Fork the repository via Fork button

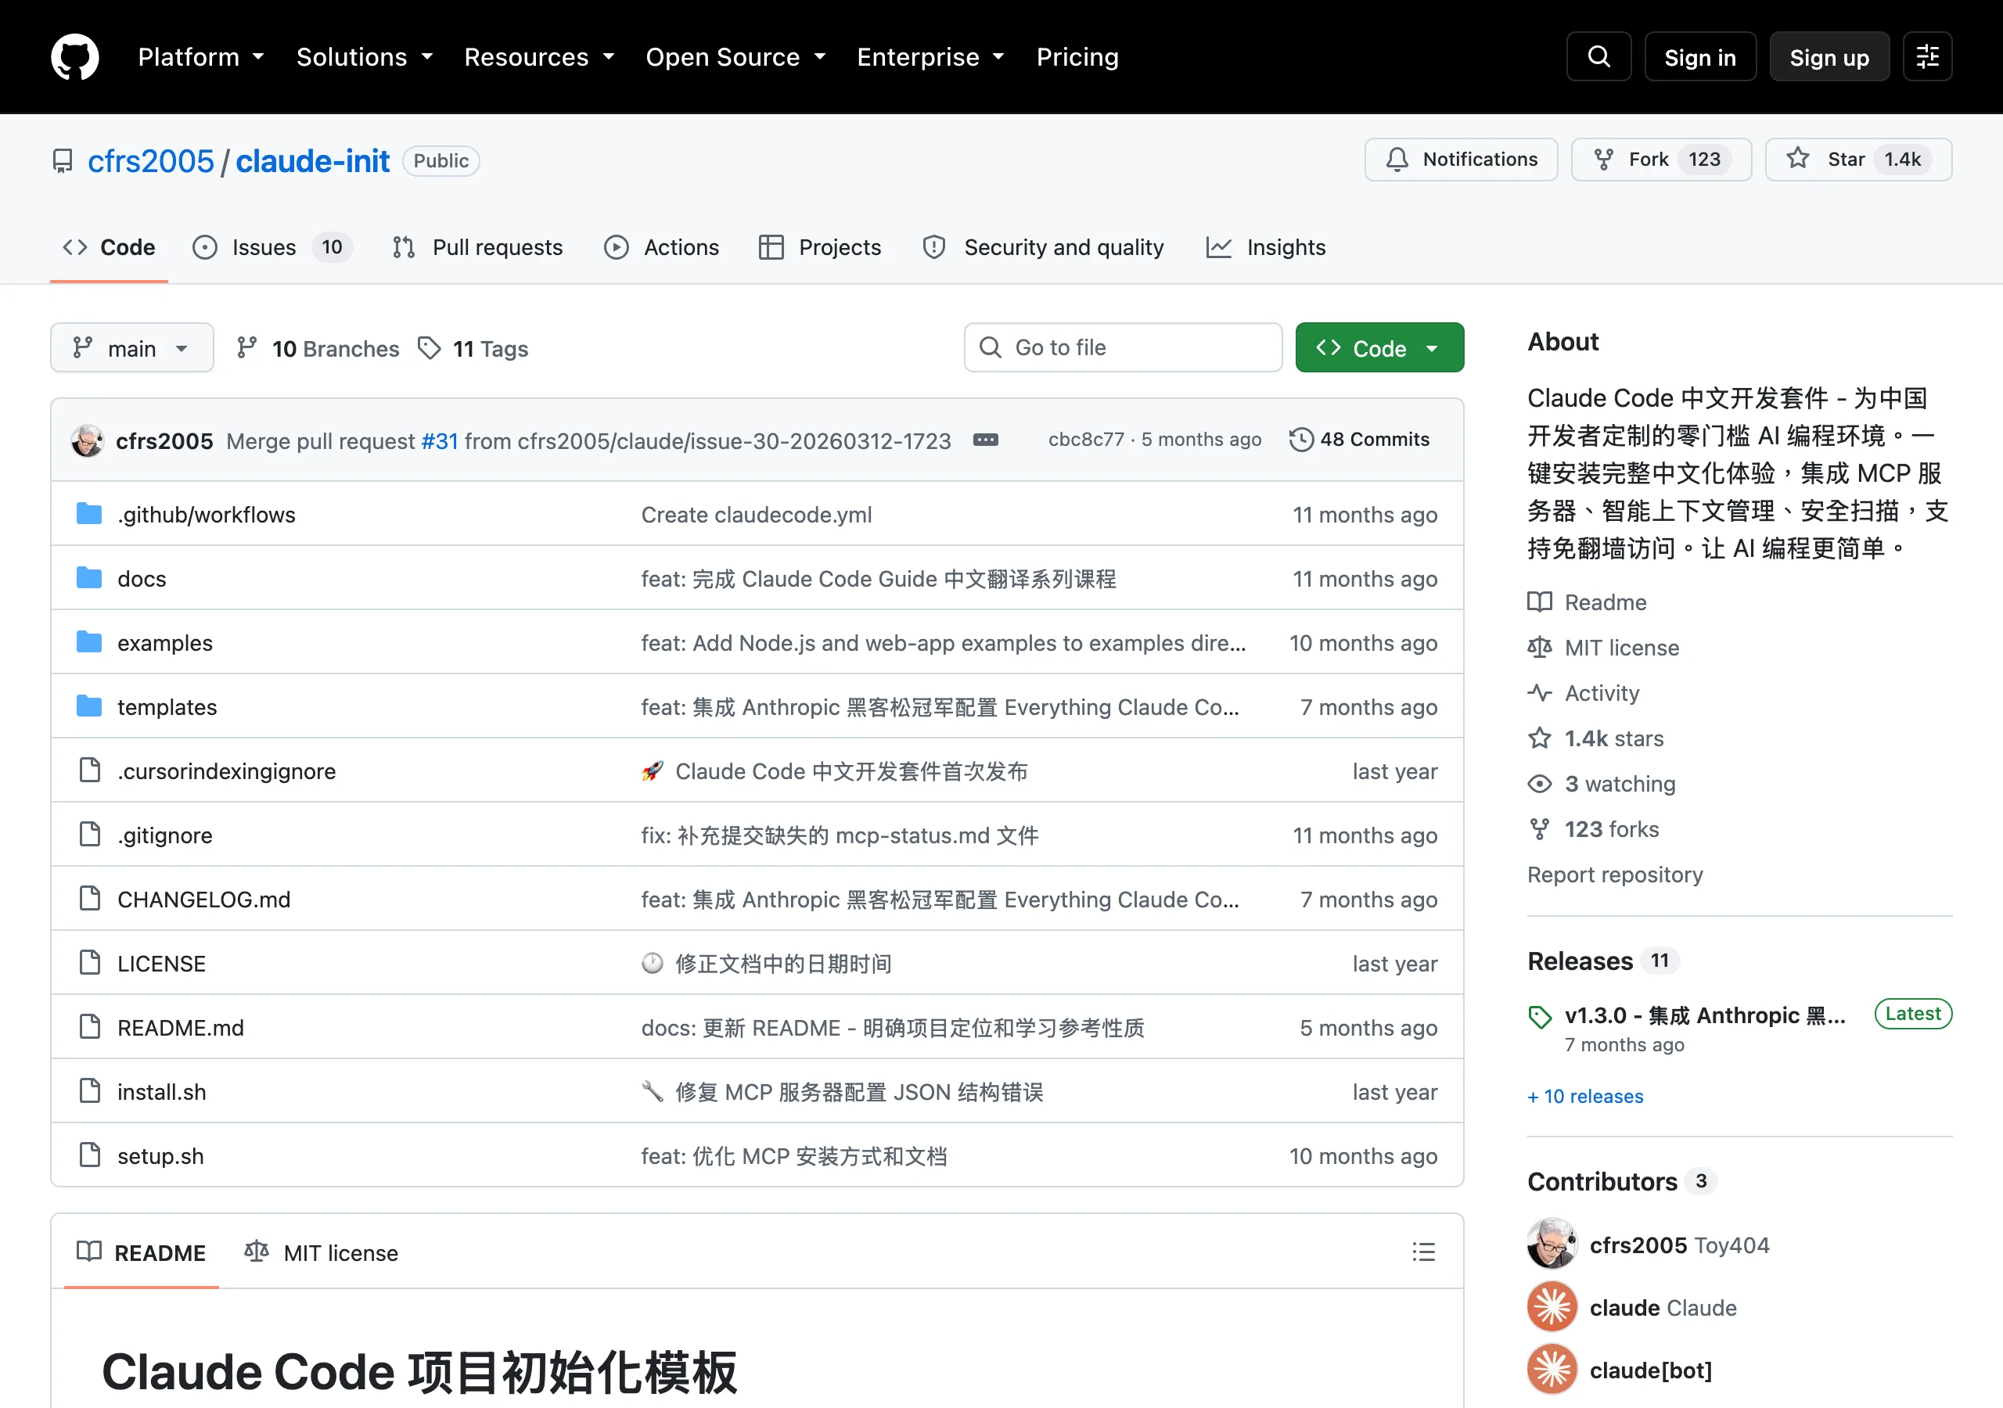1660,160
